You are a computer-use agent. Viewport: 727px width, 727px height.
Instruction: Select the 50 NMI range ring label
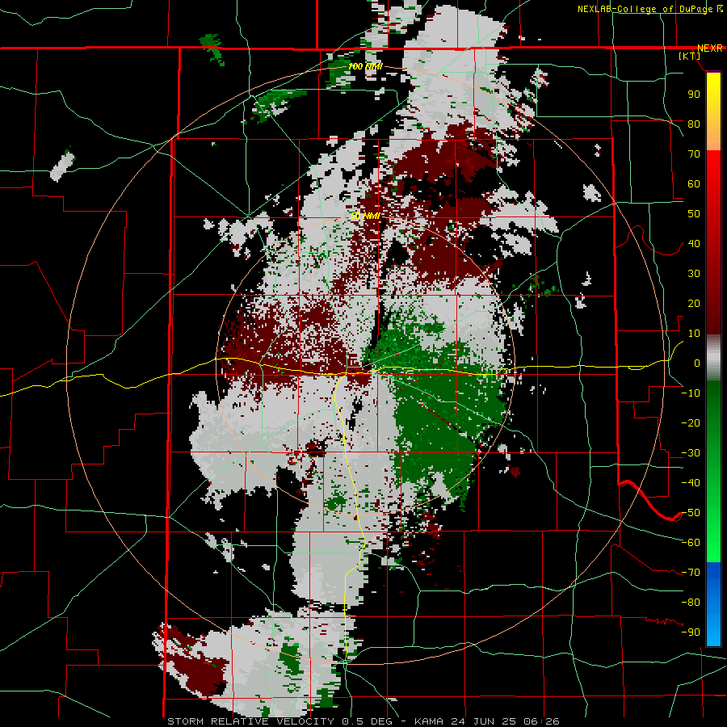365,216
